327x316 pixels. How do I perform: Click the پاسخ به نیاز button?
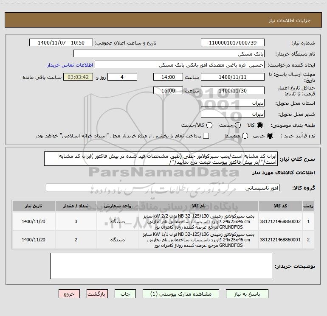point(246,294)
